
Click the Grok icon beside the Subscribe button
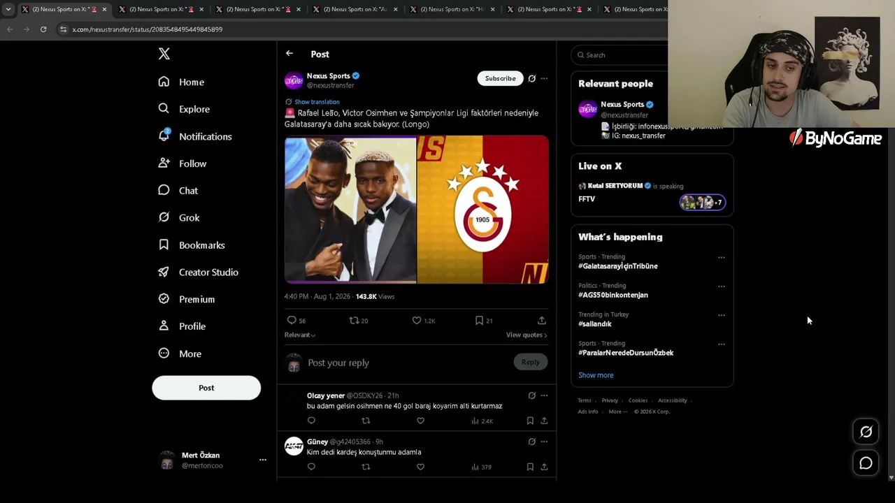click(532, 78)
